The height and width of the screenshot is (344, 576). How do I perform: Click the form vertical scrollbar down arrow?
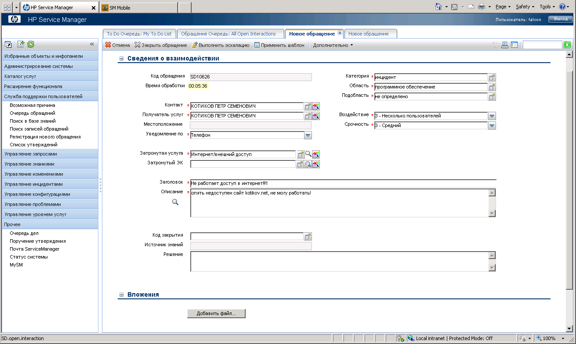click(x=569, y=329)
